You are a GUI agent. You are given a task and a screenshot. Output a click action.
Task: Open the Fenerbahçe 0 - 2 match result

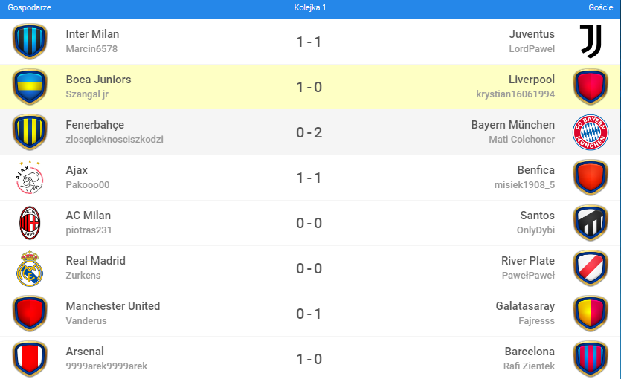[x=309, y=132]
